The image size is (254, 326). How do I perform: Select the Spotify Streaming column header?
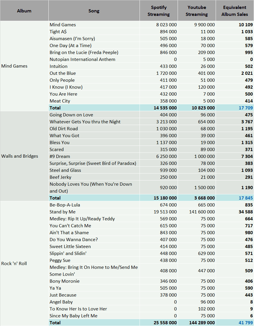(159, 11)
